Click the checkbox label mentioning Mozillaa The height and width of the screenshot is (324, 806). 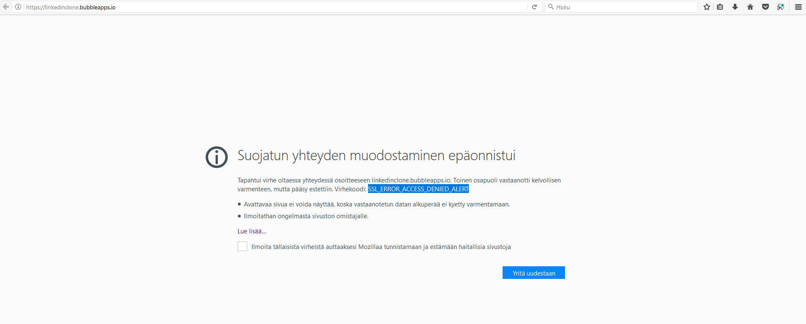pos(381,247)
